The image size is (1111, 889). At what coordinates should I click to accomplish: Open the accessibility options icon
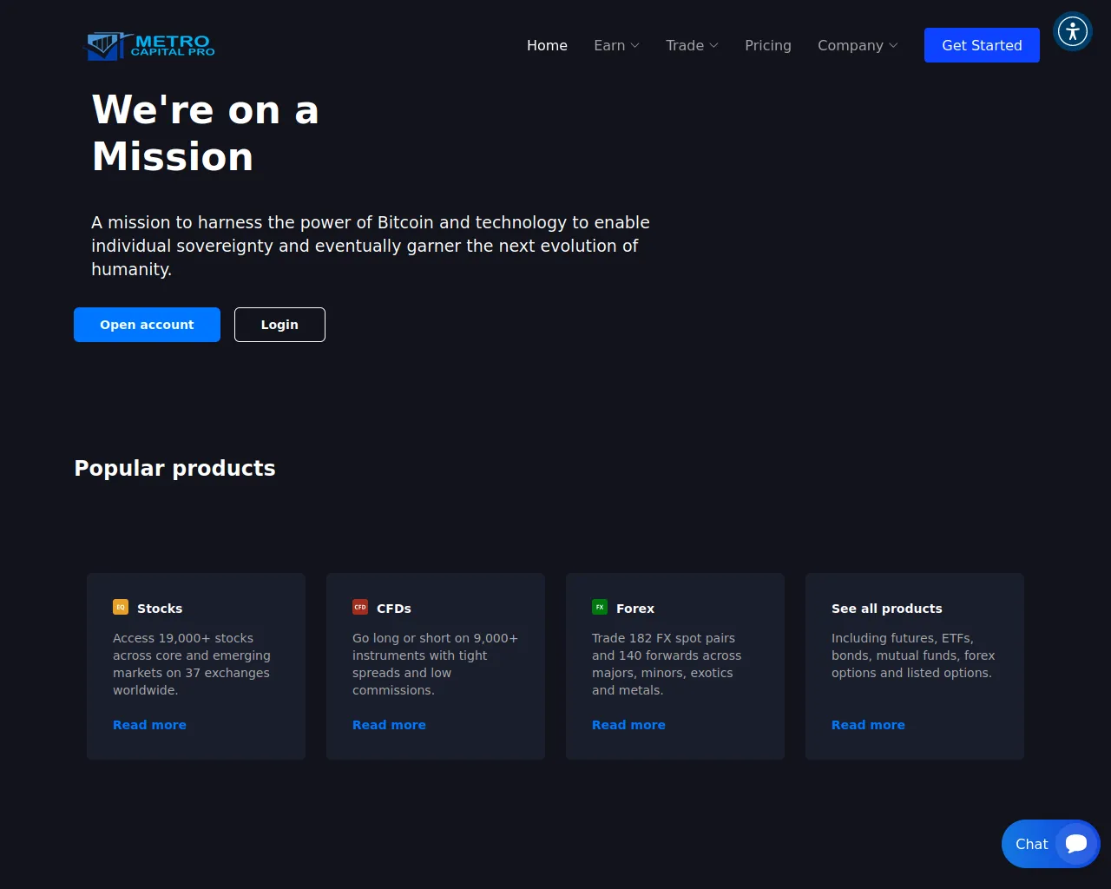[x=1073, y=32]
